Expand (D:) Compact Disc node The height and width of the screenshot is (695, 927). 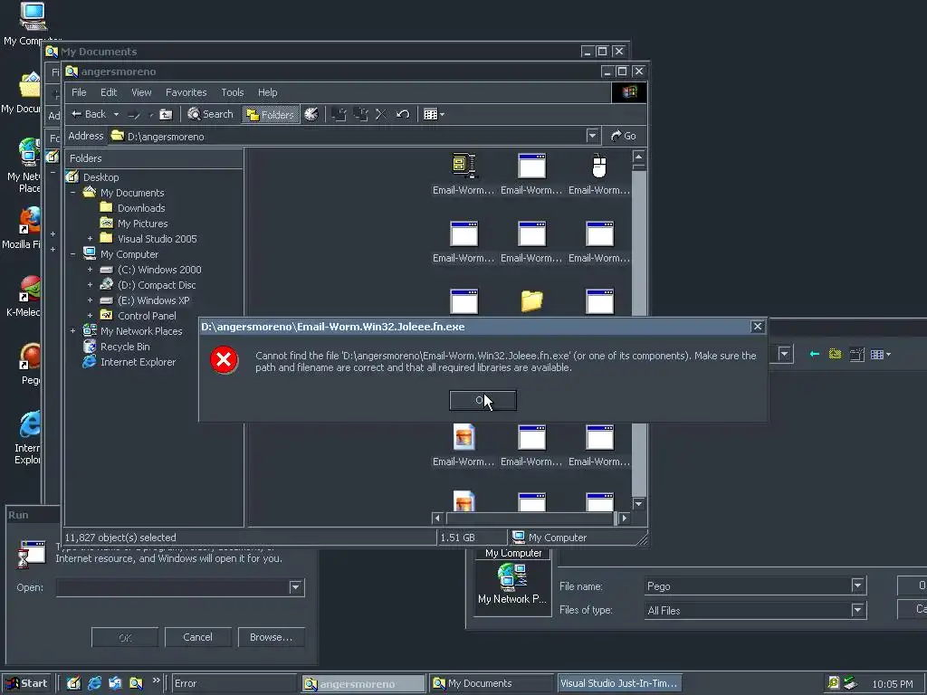[90, 285]
